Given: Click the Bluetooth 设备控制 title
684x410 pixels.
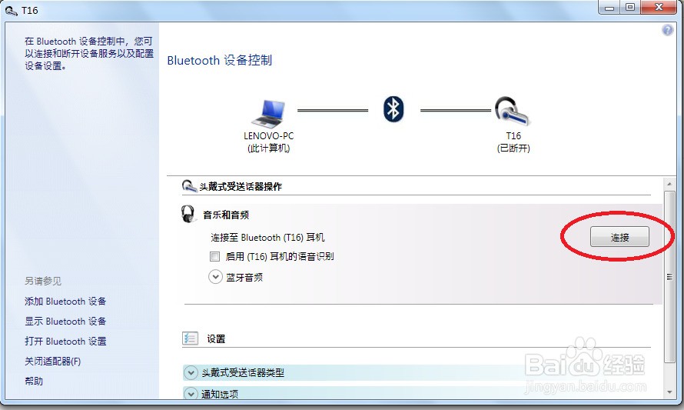Looking at the screenshot, I should point(220,60).
